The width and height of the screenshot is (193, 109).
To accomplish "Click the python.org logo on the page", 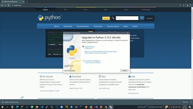I will (50, 18).
